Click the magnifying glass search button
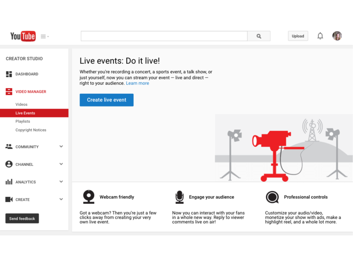This screenshot has height=265, width=353. tap(259, 36)
